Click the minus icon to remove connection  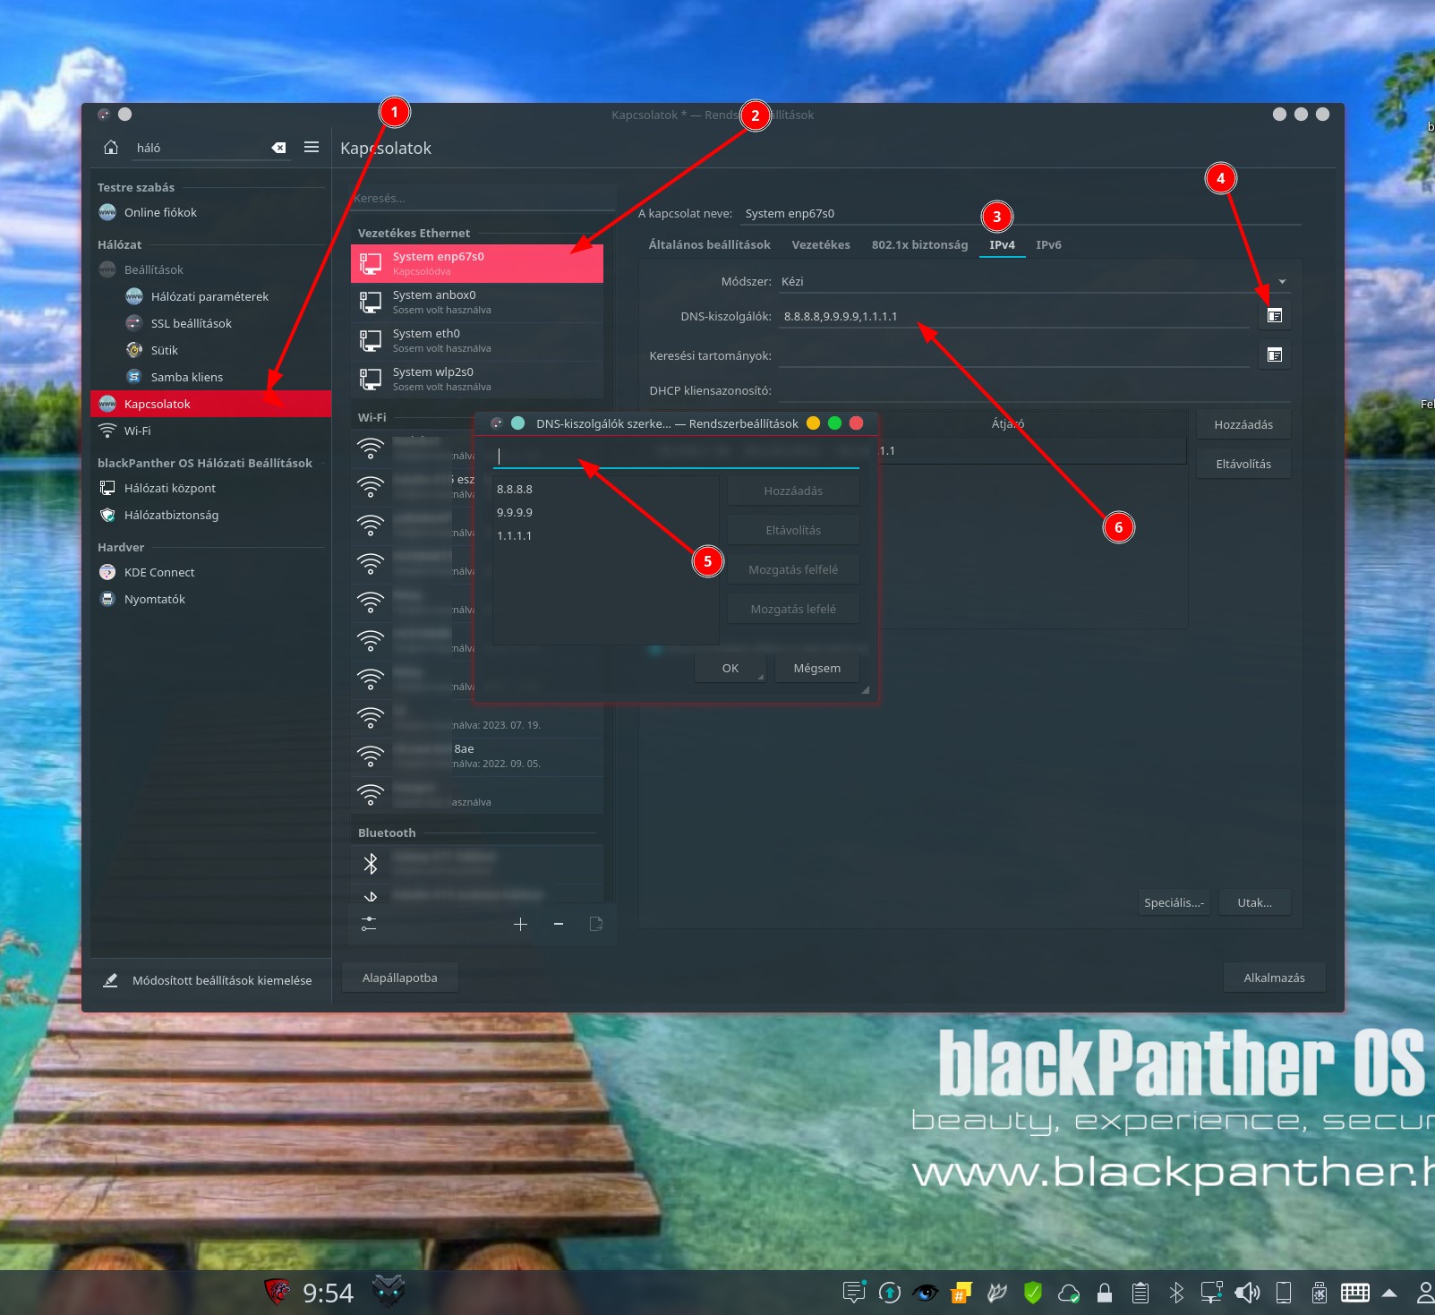point(559,924)
